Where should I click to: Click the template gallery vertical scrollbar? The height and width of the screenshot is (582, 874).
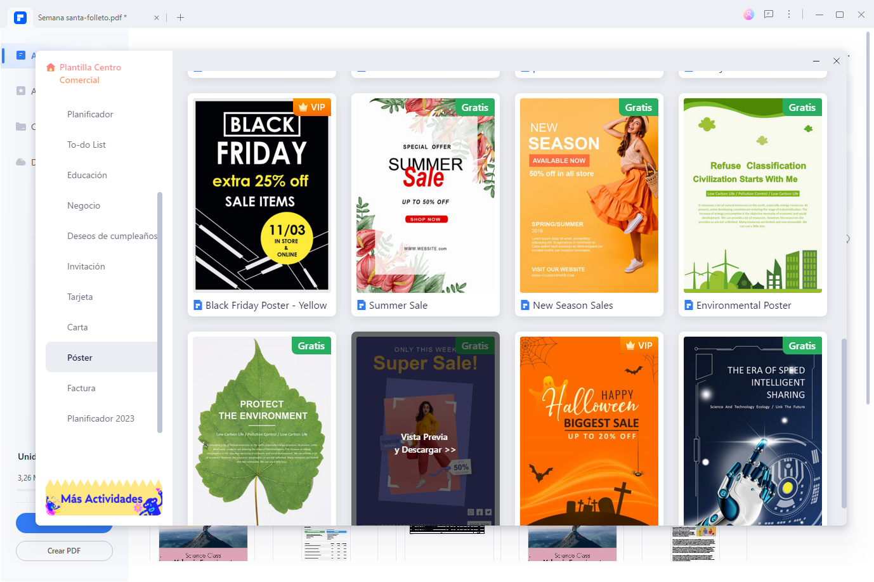coord(844,424)
